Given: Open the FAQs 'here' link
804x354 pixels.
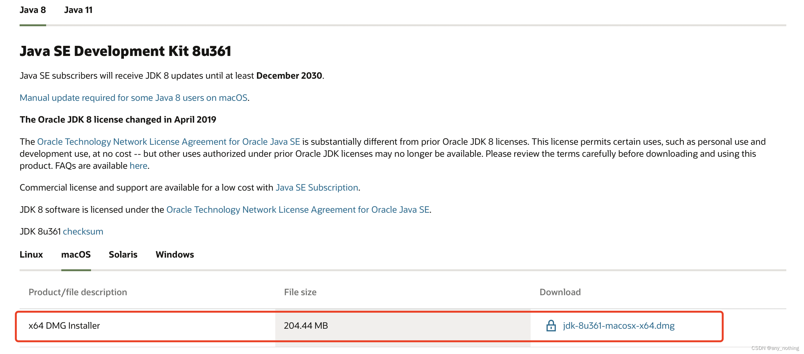Looking at the screenshot, I should click(138, 166).
